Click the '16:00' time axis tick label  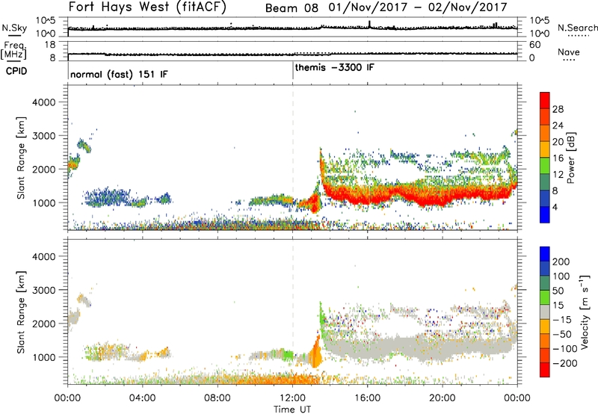[x=367, y=398]
